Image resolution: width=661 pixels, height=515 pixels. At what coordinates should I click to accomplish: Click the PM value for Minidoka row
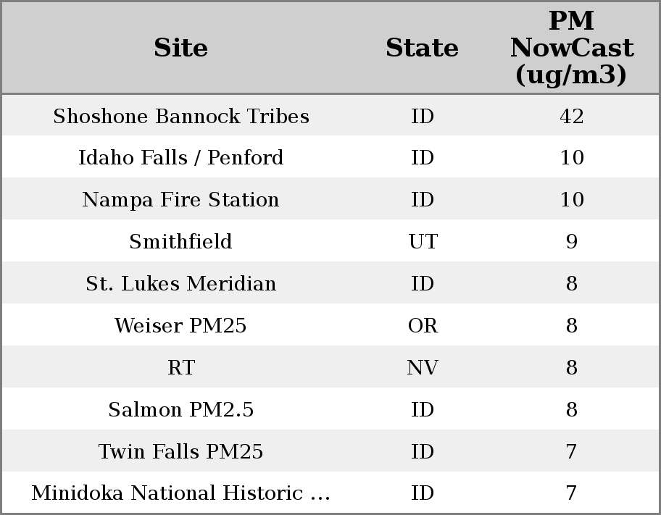coord(572,493)
